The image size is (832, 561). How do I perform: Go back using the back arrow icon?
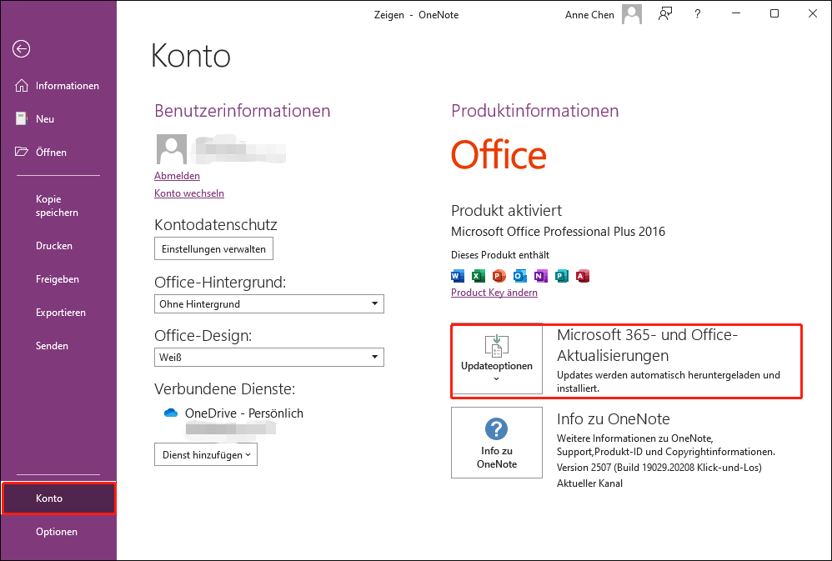[21, 49]
